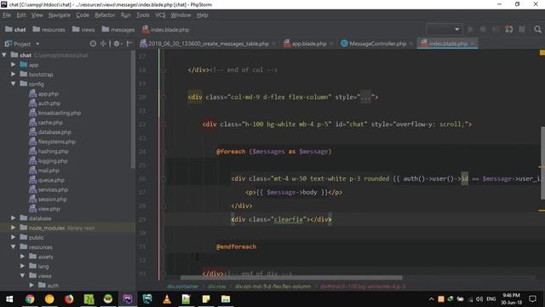Collapse the config folder
Viewport: 545px width, 307px height.
pos(14,84)
